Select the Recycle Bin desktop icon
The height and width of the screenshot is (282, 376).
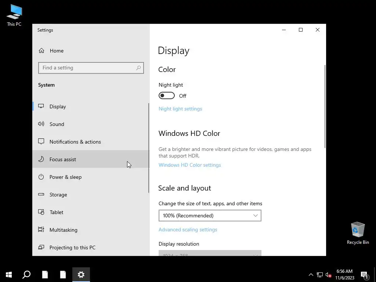pyautogui.click(x=358, y=233)
